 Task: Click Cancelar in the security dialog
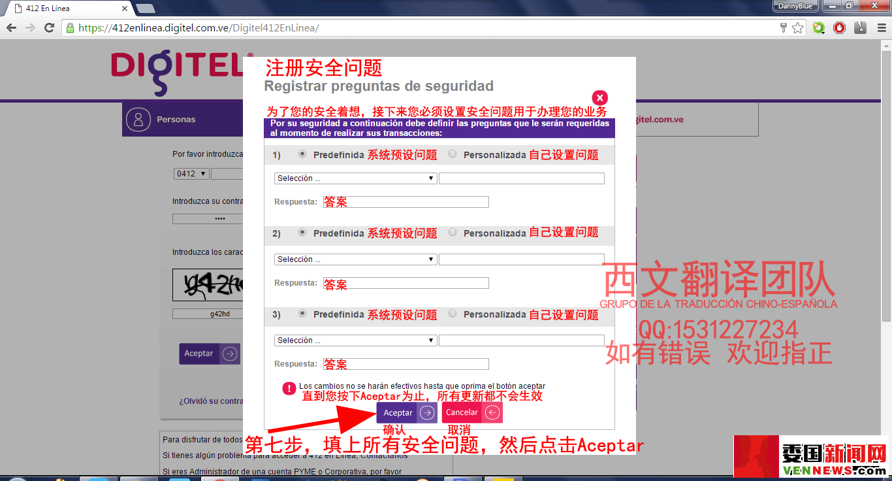tap(471, 412)
